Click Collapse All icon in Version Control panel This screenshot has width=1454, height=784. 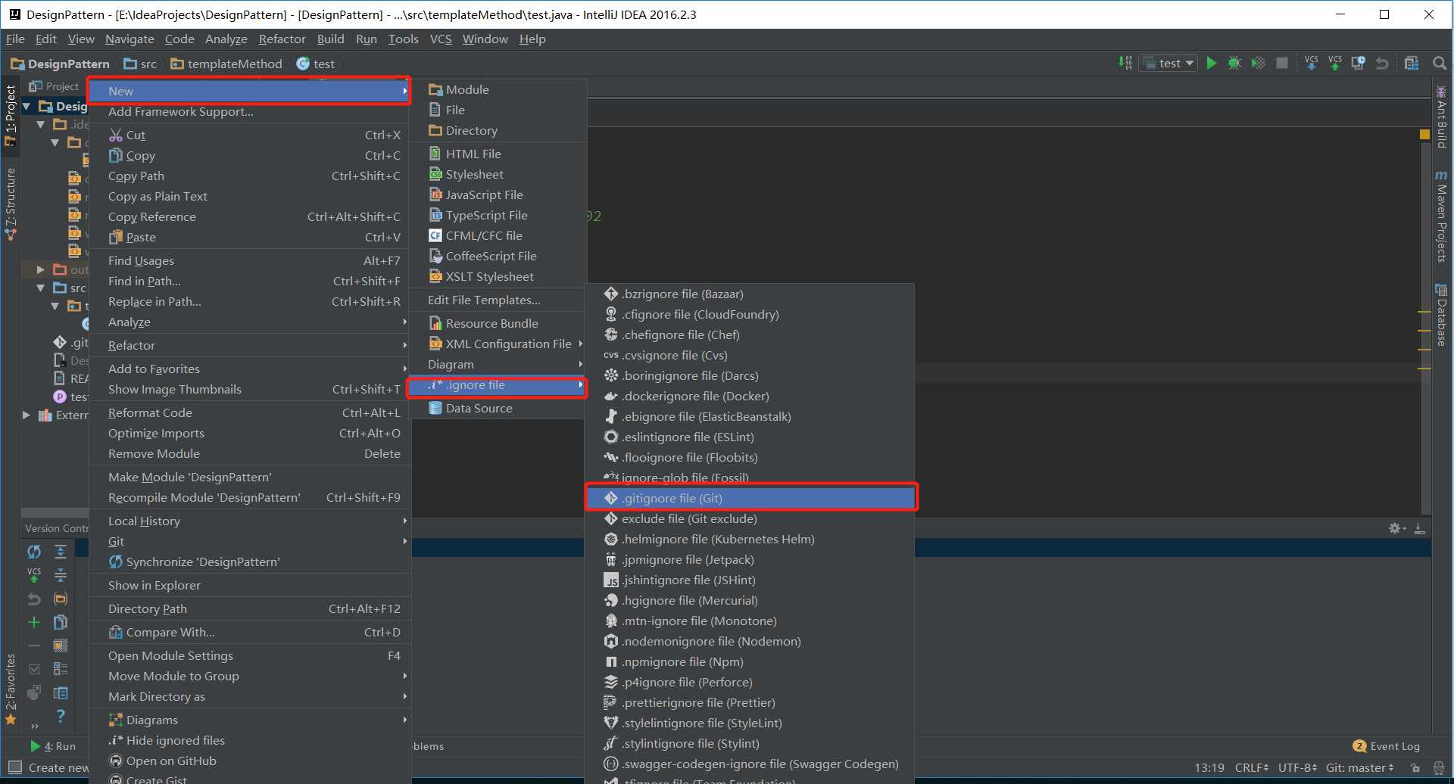(61, 575)
